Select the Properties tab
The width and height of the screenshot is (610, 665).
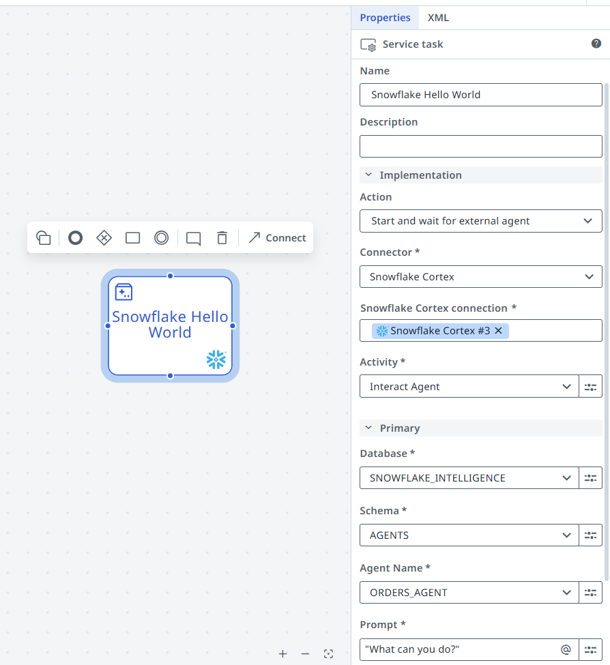click(385, 18)
